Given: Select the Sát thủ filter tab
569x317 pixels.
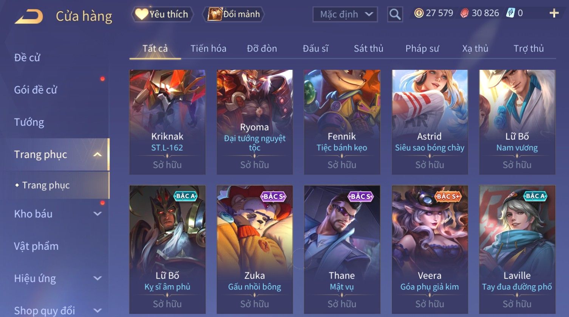Looking at the screenshot, I should pos(368,48).
